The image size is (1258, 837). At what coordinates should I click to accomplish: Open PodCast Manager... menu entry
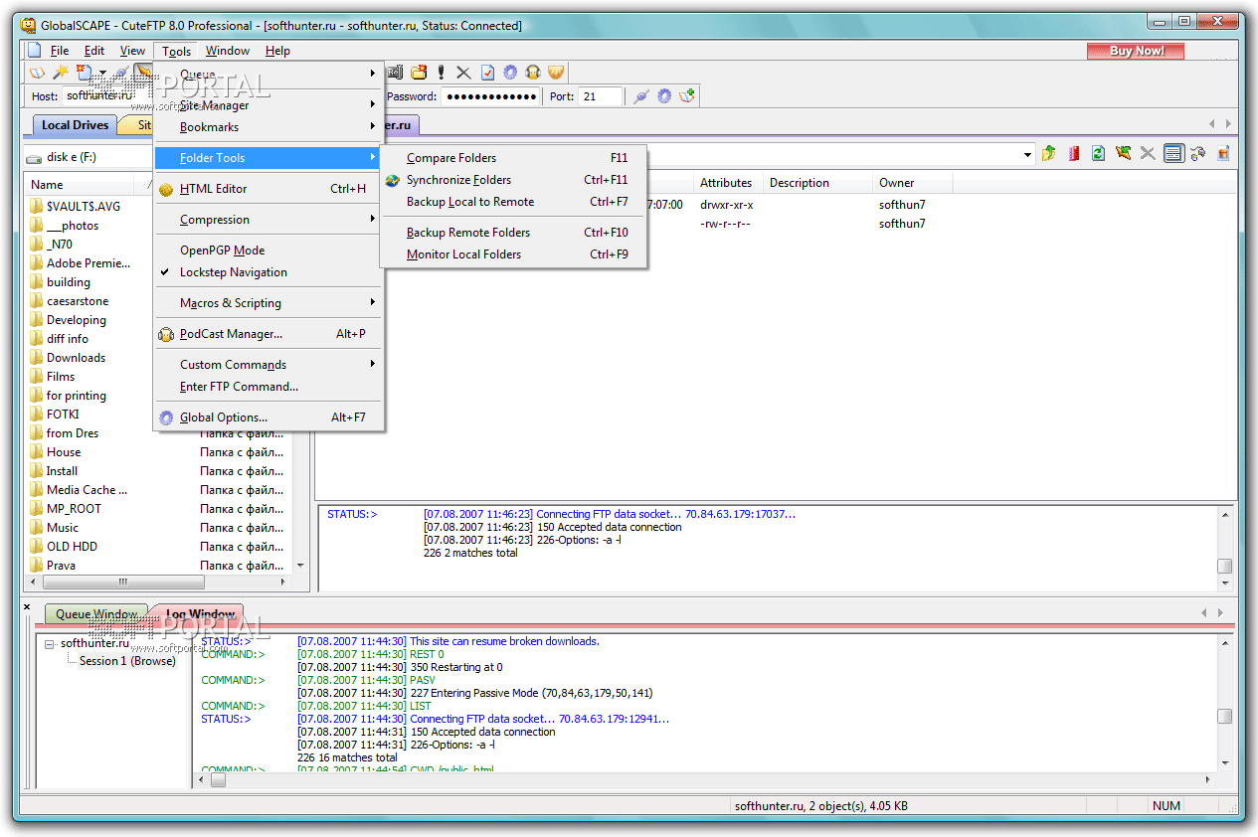[269, 334]
